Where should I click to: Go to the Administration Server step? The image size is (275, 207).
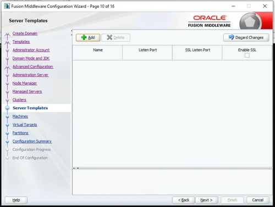pos(30,75)
